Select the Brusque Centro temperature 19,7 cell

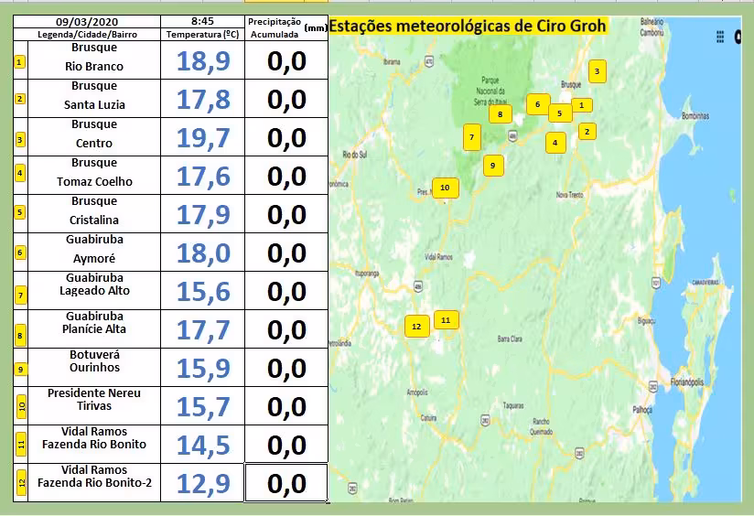(x=202, y=137)
